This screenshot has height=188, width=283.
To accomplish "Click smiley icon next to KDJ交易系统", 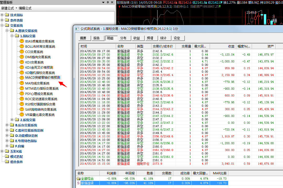I will tap(22, 62).
